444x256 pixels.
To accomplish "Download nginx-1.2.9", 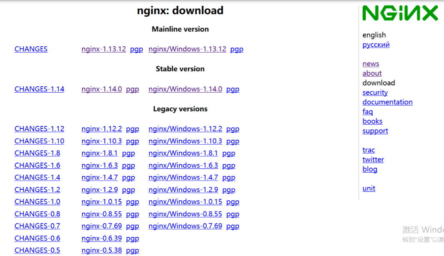I will coord(100,189).
